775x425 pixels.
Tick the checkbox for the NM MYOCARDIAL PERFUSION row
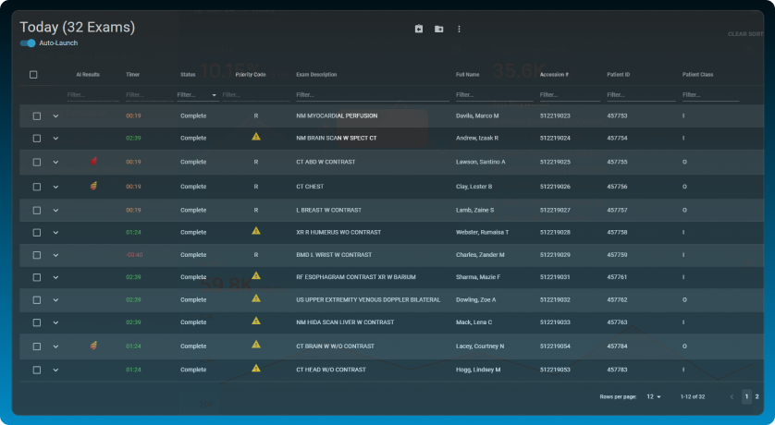click(37, 116)
